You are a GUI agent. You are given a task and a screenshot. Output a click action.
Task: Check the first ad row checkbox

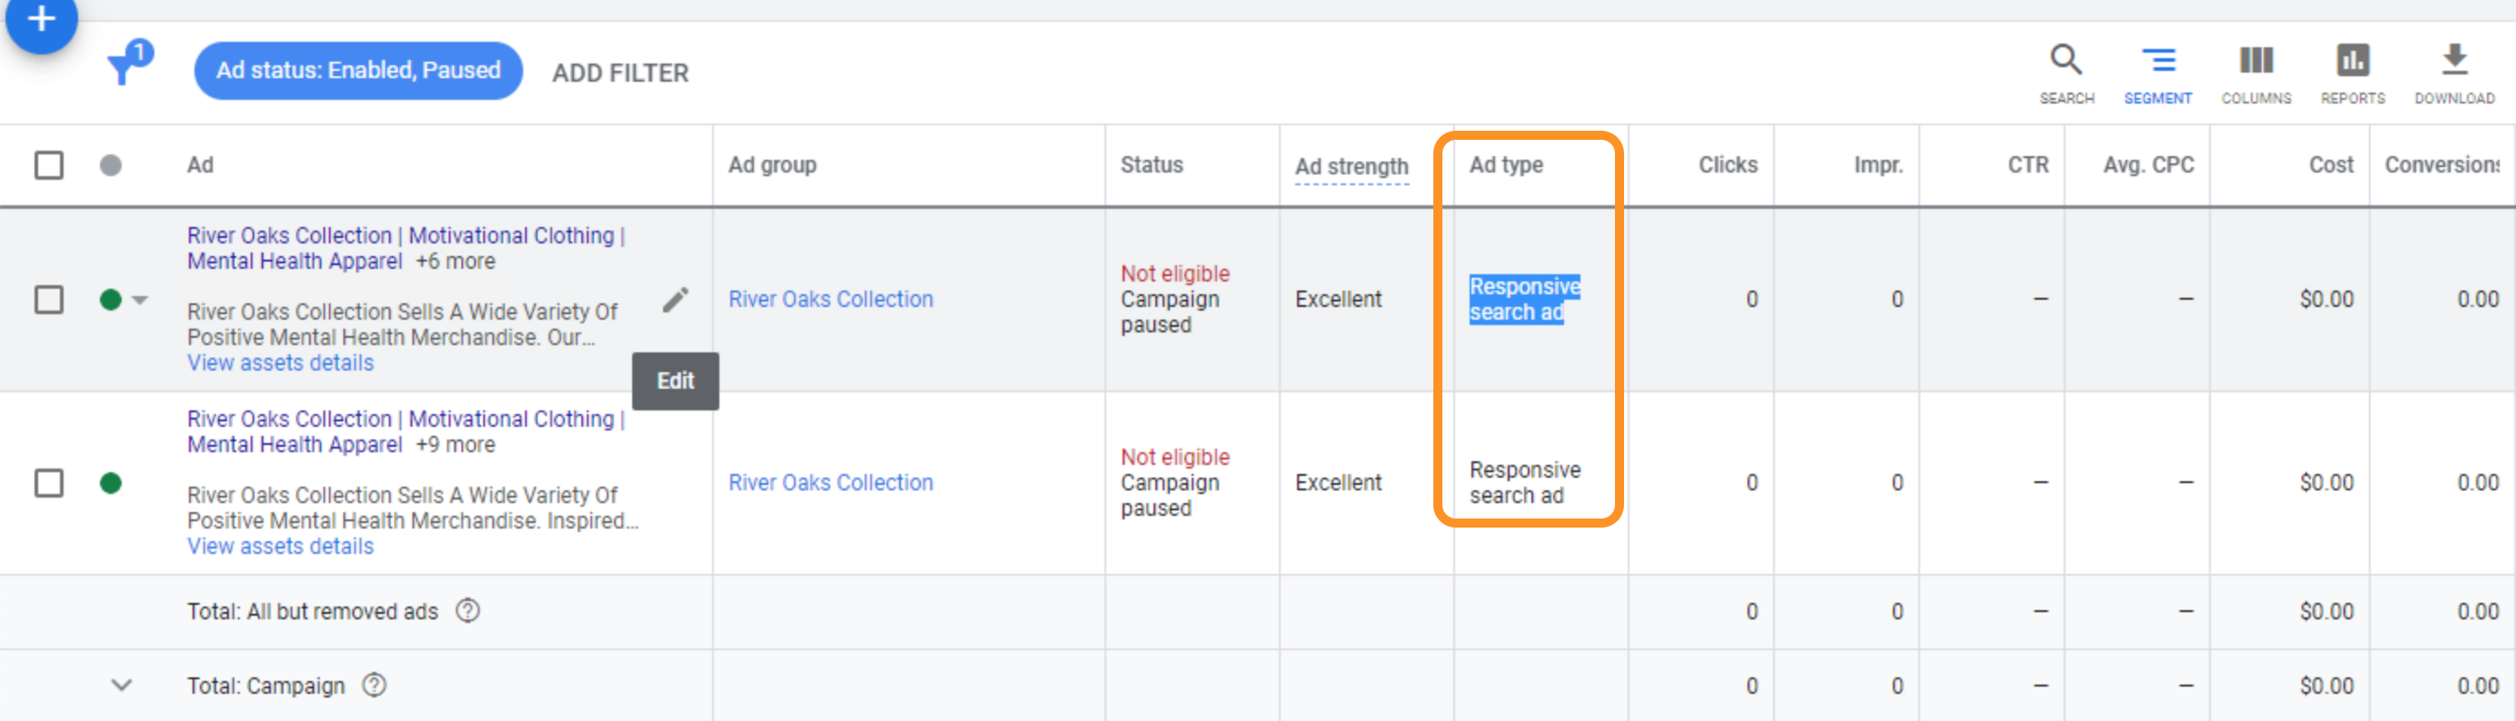(x=49, y=300)
